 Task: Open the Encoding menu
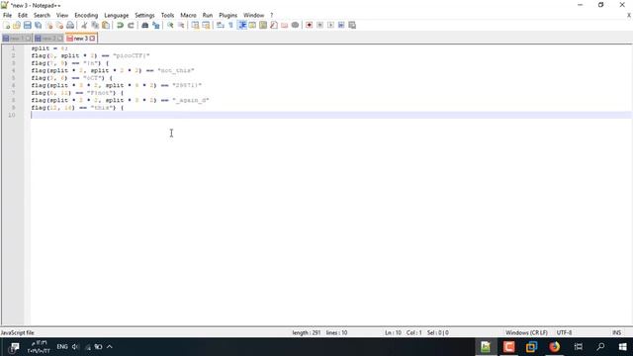pyautogui.click(x=86, y=16)
